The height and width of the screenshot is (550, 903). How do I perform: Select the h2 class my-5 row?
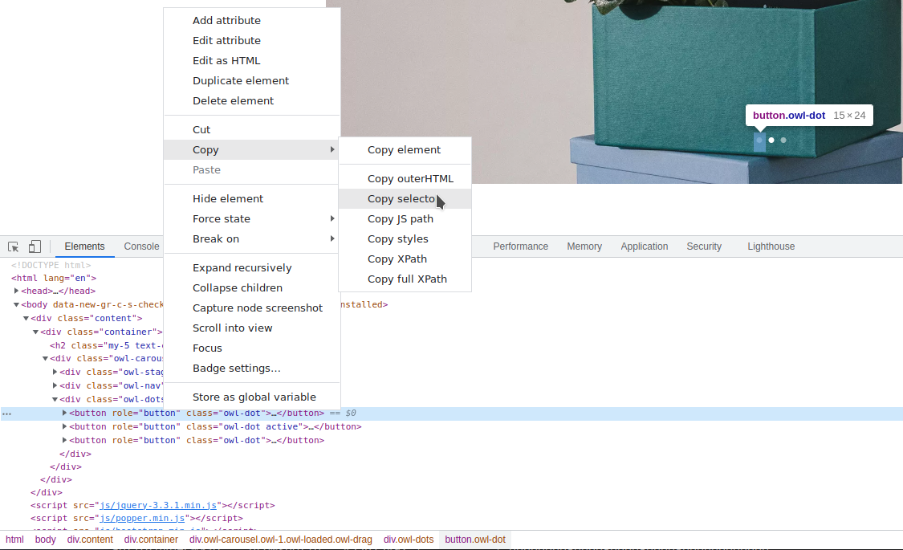[x=107, y=345]
